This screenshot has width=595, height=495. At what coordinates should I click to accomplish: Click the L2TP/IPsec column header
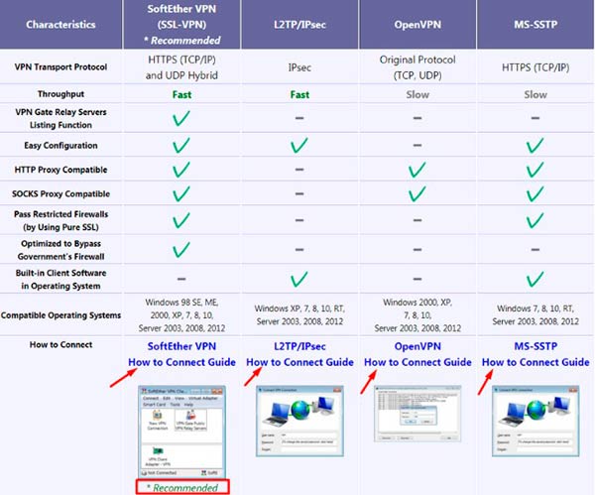(x=299, y=25)
